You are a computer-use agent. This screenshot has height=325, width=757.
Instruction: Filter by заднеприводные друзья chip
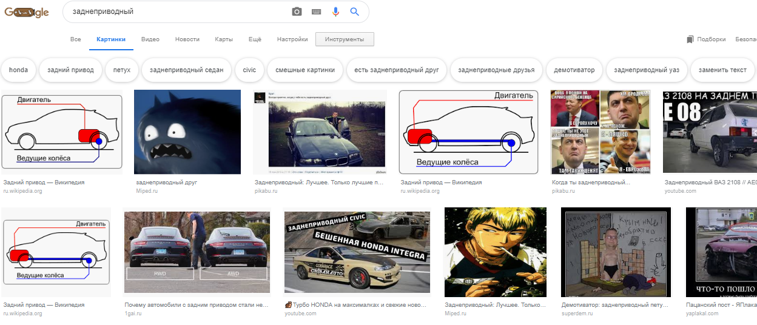coord(496,70)
